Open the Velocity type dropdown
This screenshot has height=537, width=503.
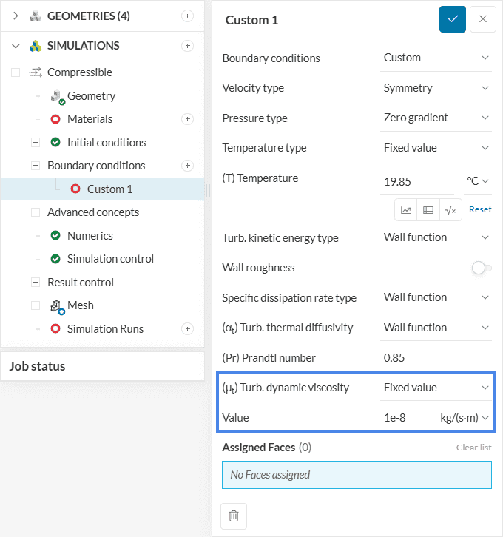point(436,88)
